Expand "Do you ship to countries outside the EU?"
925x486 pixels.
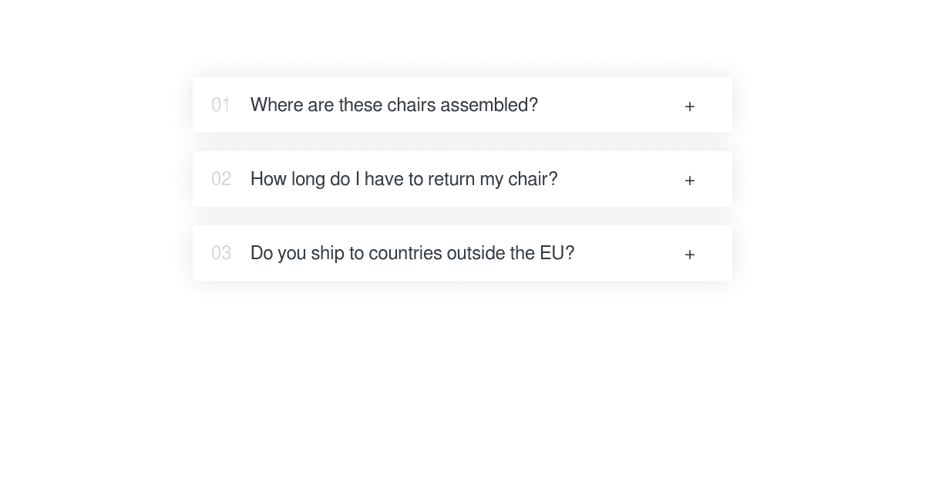412,253
